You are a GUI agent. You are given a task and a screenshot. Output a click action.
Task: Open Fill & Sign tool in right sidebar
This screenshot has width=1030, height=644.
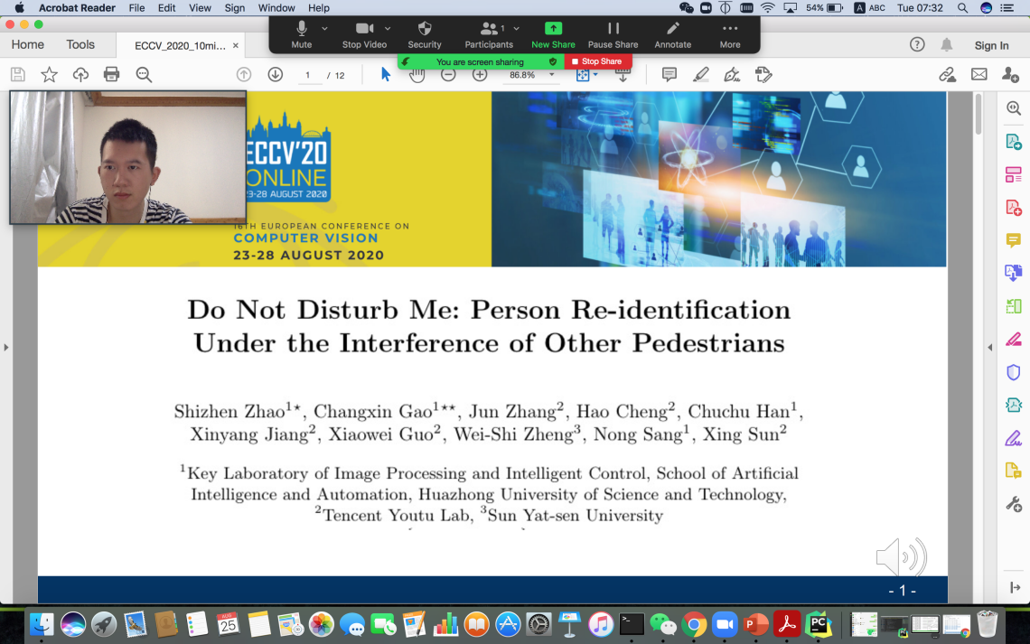click(1014, 439)
